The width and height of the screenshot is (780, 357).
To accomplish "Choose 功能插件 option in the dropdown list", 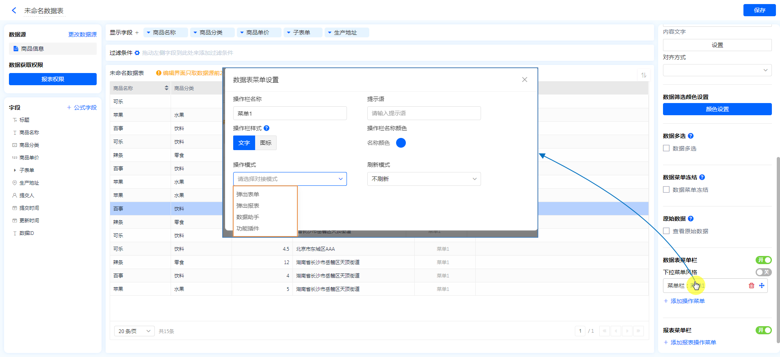I will coord(248,228).
